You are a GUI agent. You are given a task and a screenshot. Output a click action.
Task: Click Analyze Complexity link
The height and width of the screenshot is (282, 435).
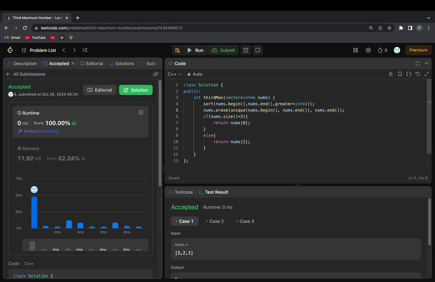coord(38,131)
